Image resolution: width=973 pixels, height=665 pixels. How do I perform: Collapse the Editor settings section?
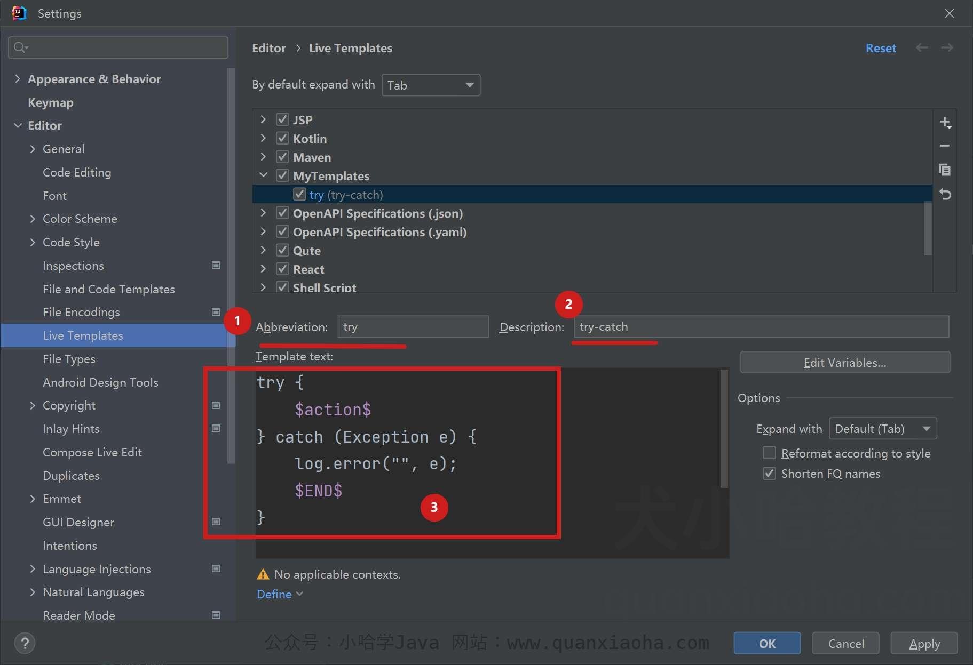[18, 125]
